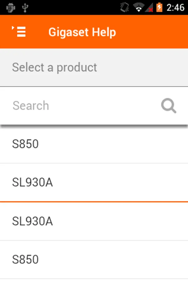The image size is (188, 283).
Task: Tap the magnifying glass search icon
Action: (169, 106)
